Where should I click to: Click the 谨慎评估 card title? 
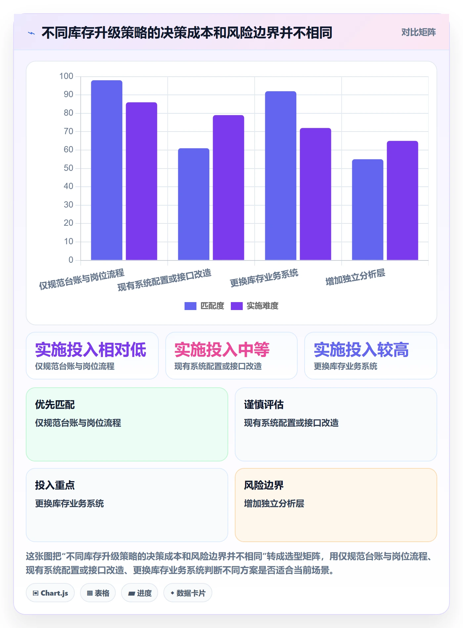(x=264, y=405)
